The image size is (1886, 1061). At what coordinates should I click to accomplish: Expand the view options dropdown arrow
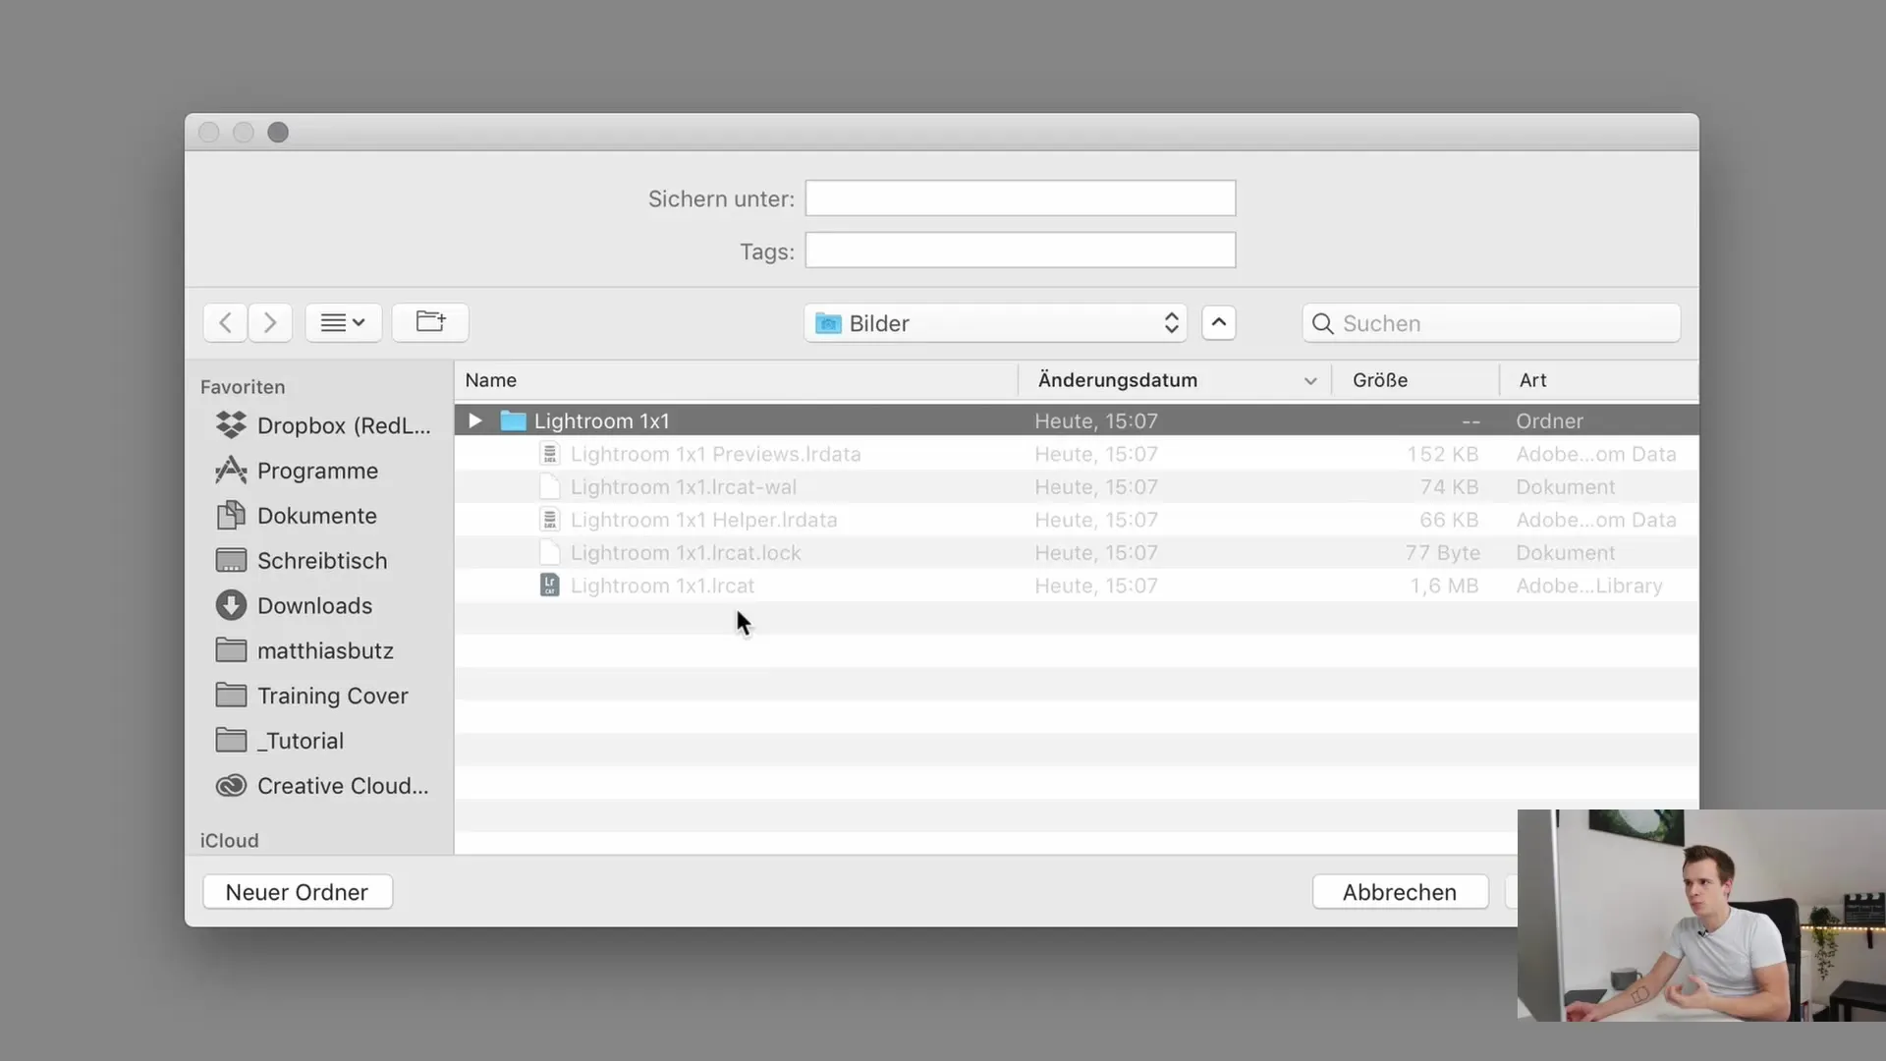click(x=359, y=322)
